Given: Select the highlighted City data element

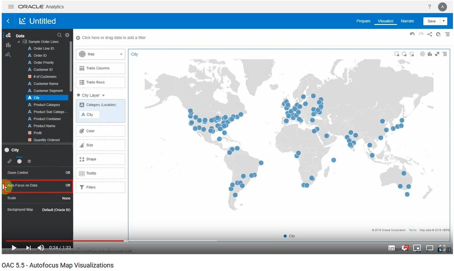Looking at the screenshot, I should point(47,98).
